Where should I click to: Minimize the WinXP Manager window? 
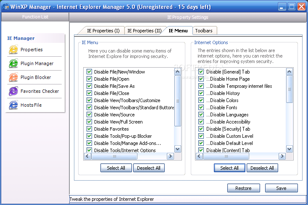(x=282, y=7)
